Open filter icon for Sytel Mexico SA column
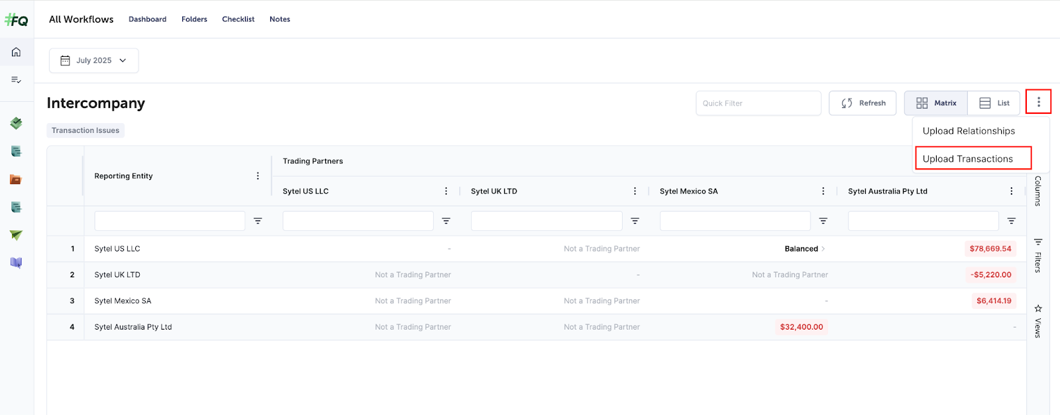Image resolution: width=1060 pixels, height=415 pixels. click(823, 221)
